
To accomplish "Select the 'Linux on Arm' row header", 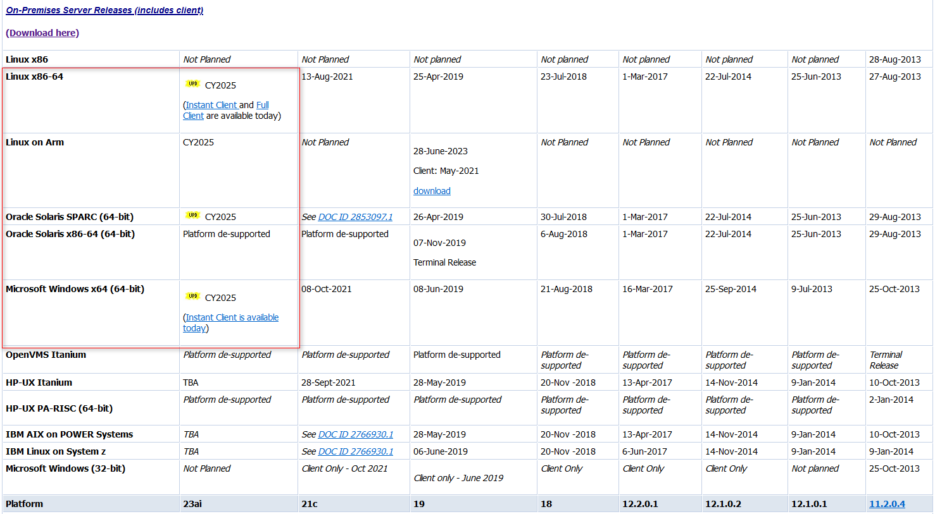I will [35, 142].
